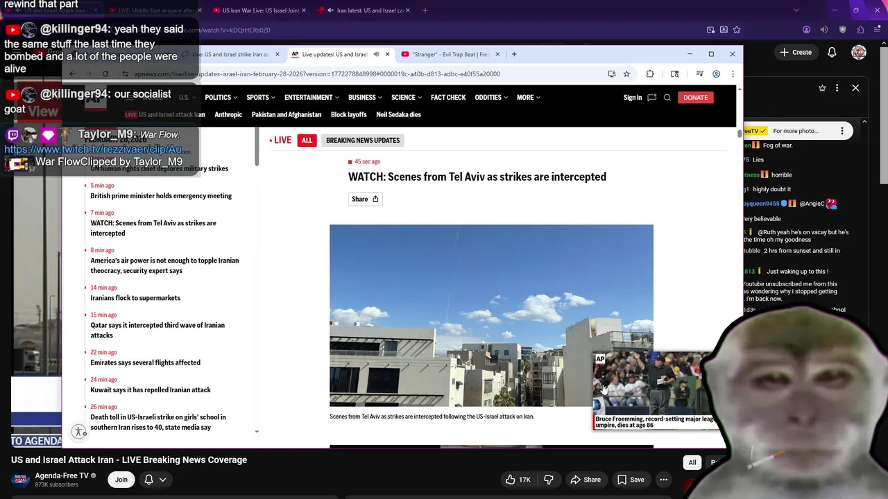Open a new tab in the outer browser
This screenshot has width=888, height=499.
point(425,10)
